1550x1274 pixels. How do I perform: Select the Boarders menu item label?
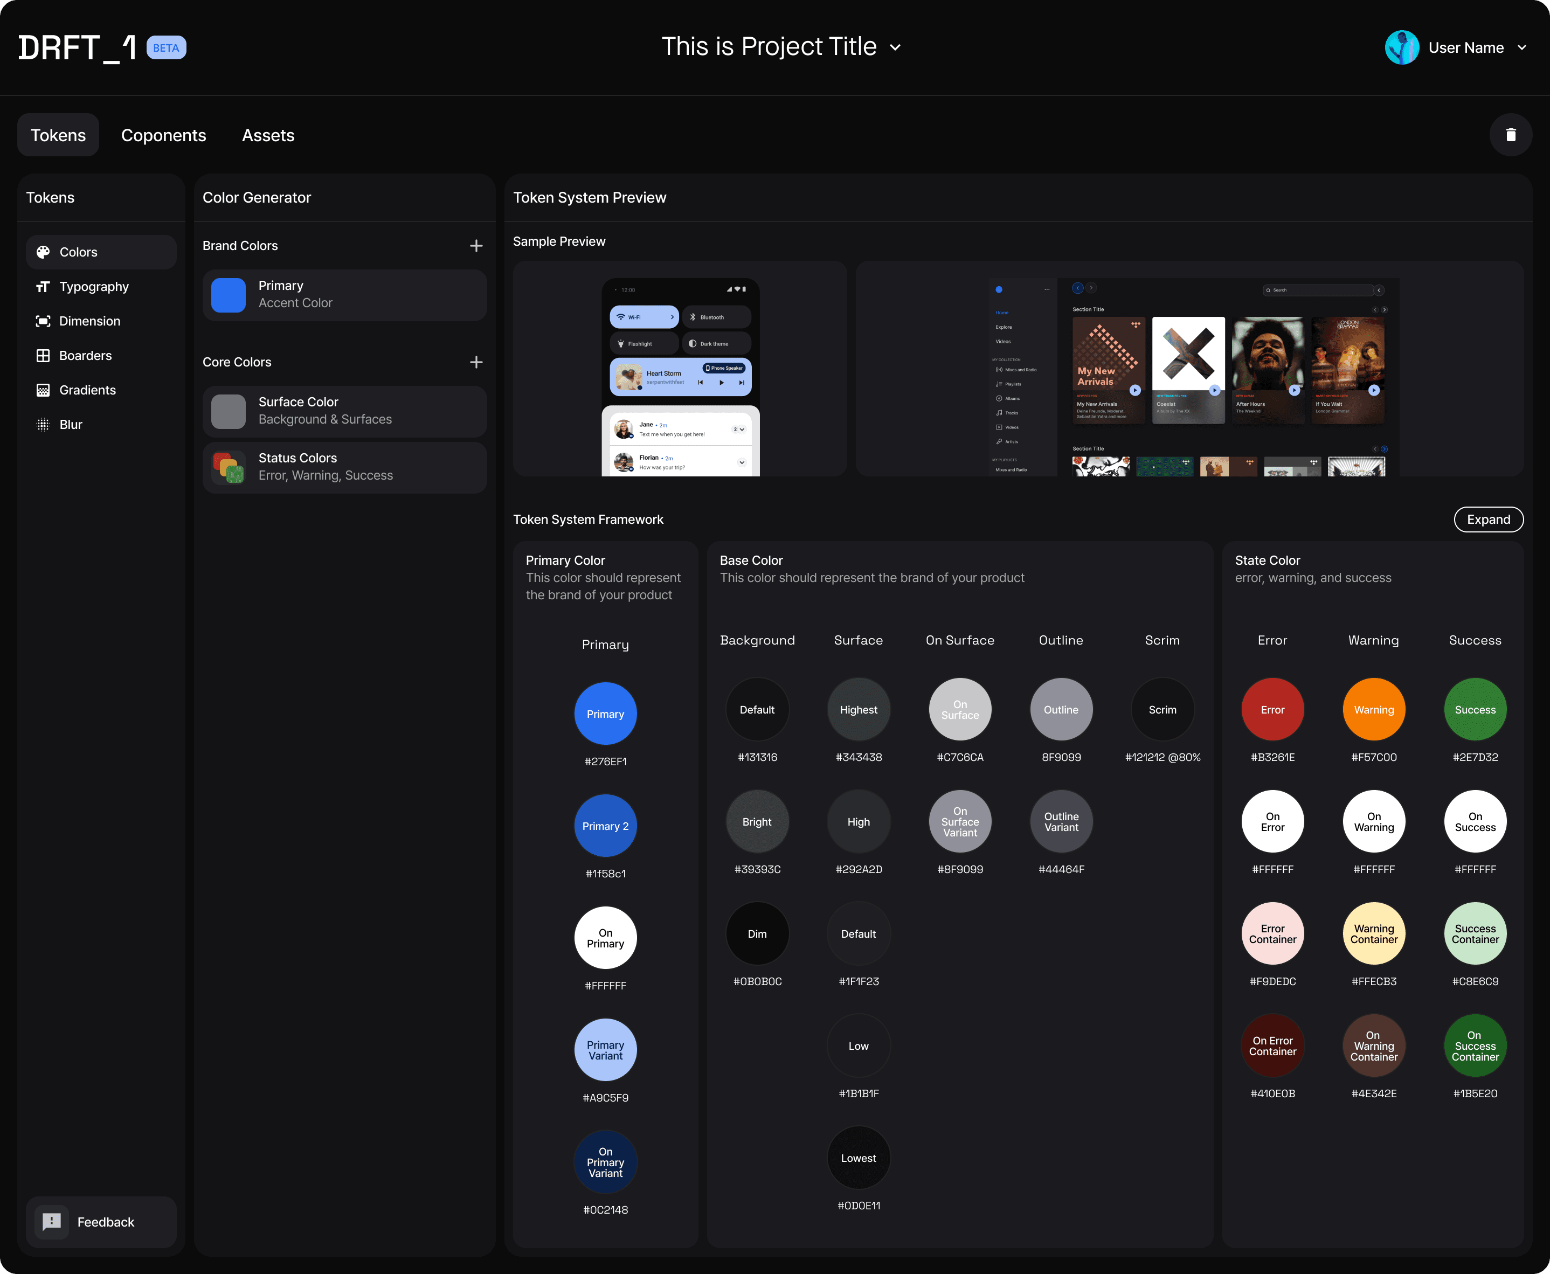point(85,355)
